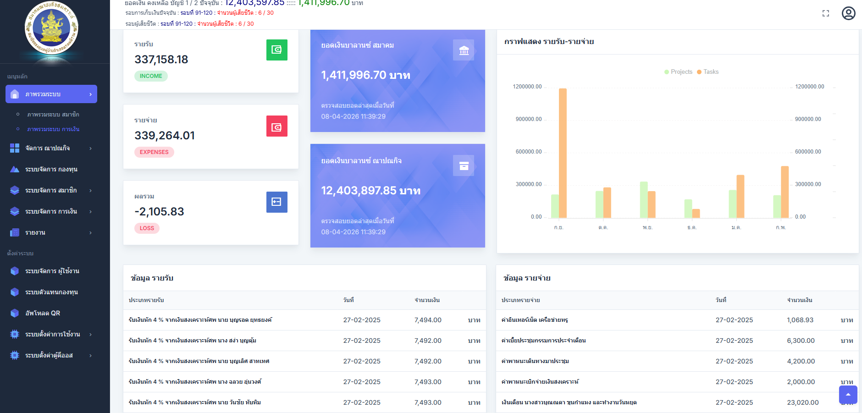Click expense amount 23,020.00
The width and height of the screenshot is (862, 413).
803,402
